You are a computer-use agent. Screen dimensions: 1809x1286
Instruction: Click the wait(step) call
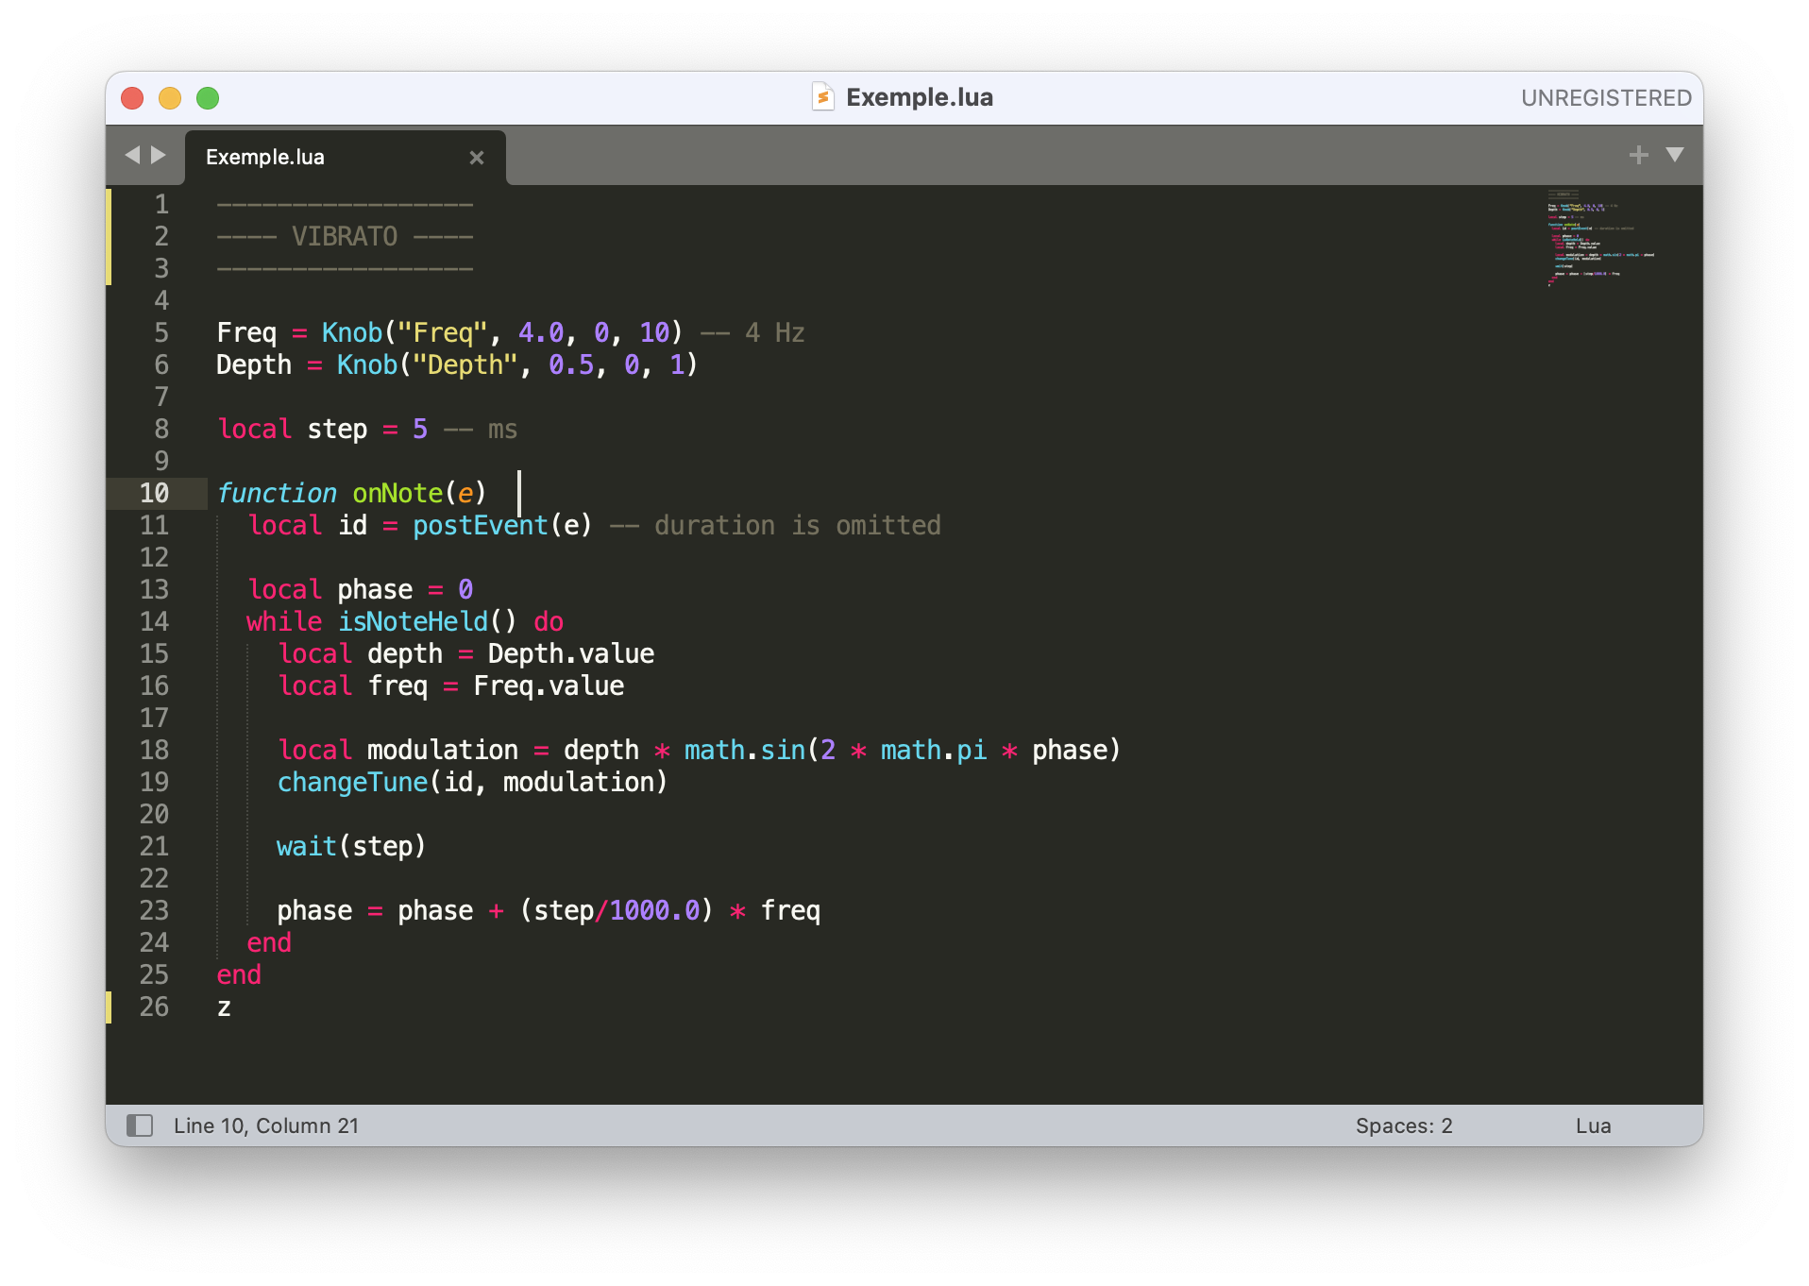coord(350,846)
